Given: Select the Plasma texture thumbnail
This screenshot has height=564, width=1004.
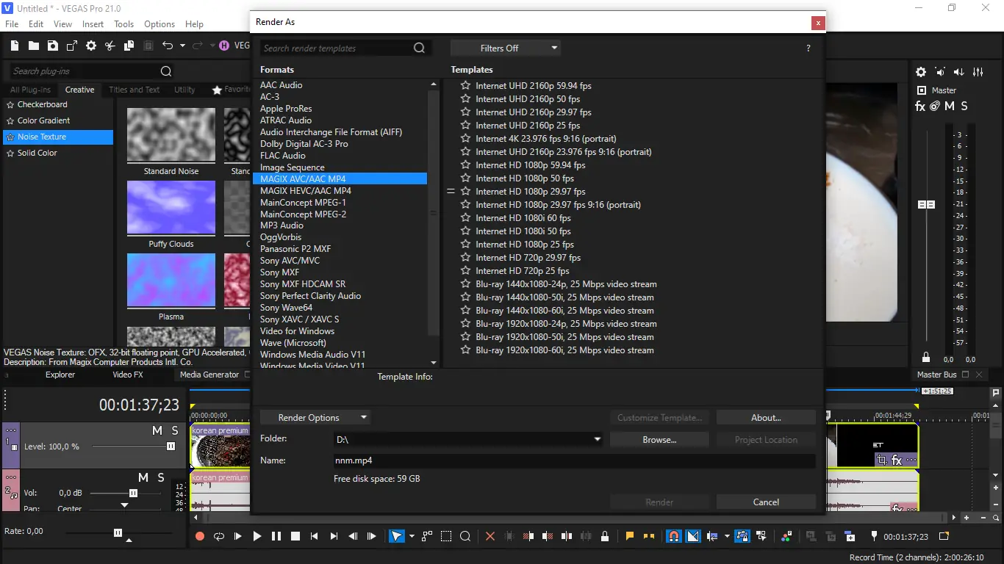Looking at the screenshot, I should tap(171, 280).
